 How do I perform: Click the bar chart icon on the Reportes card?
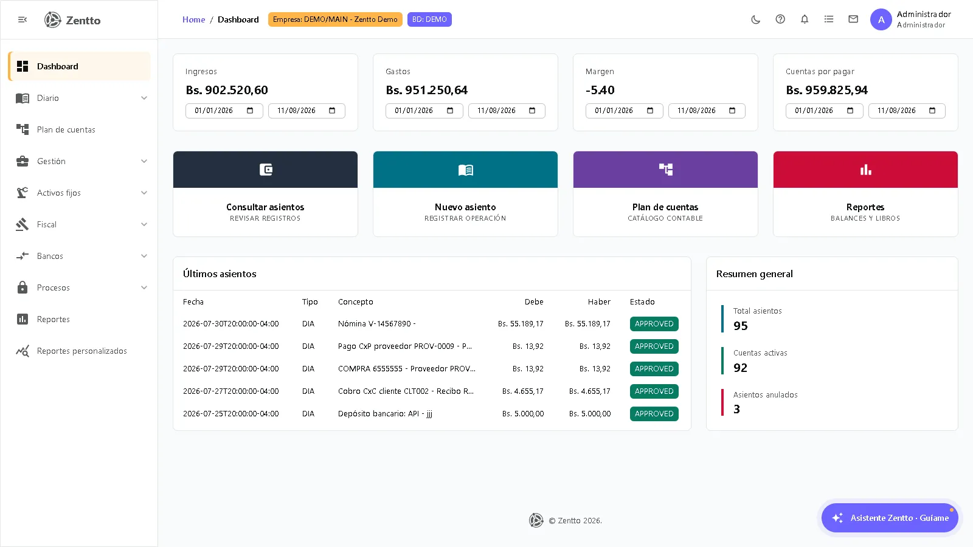click(866, 170)
